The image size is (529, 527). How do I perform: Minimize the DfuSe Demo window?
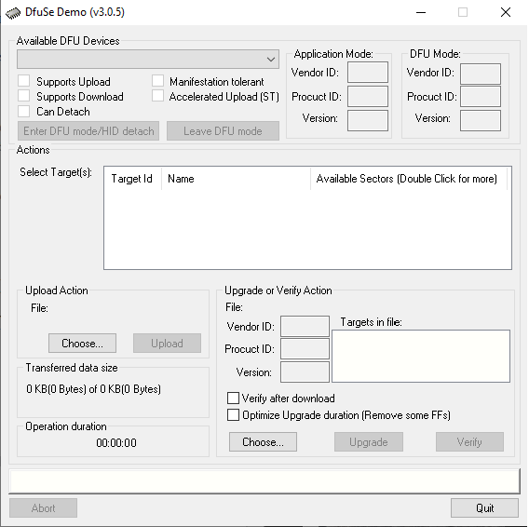click(x=421, y=12)
